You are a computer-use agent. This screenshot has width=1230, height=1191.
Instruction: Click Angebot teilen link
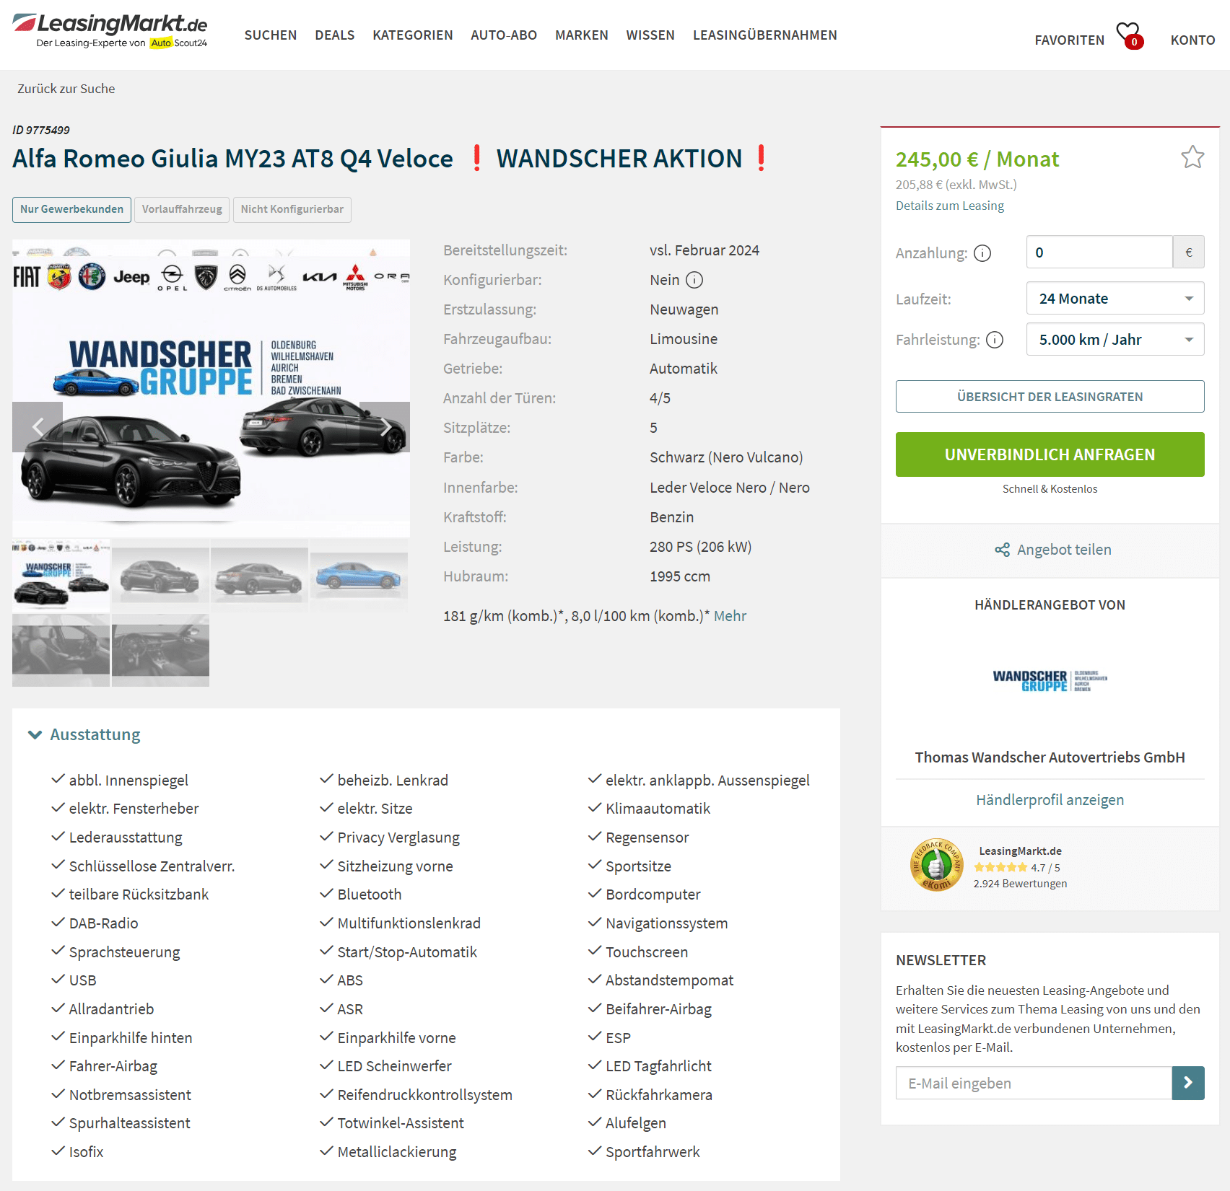pyautogui.click(x=1064, y=550)
